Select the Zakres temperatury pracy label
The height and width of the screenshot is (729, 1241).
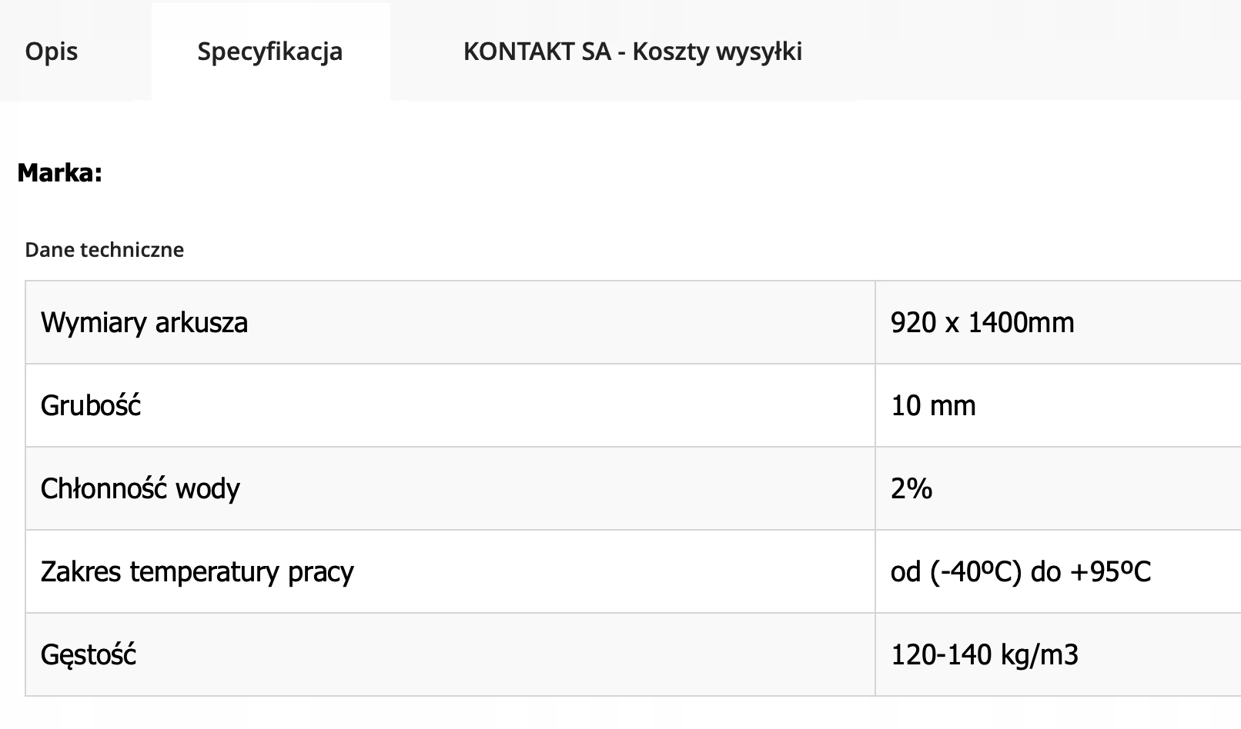pyautogui.click(x=197, y=571)
